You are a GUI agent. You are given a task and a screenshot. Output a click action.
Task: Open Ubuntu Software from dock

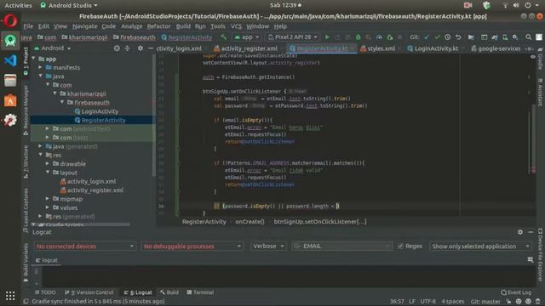[x=10, y=100]
